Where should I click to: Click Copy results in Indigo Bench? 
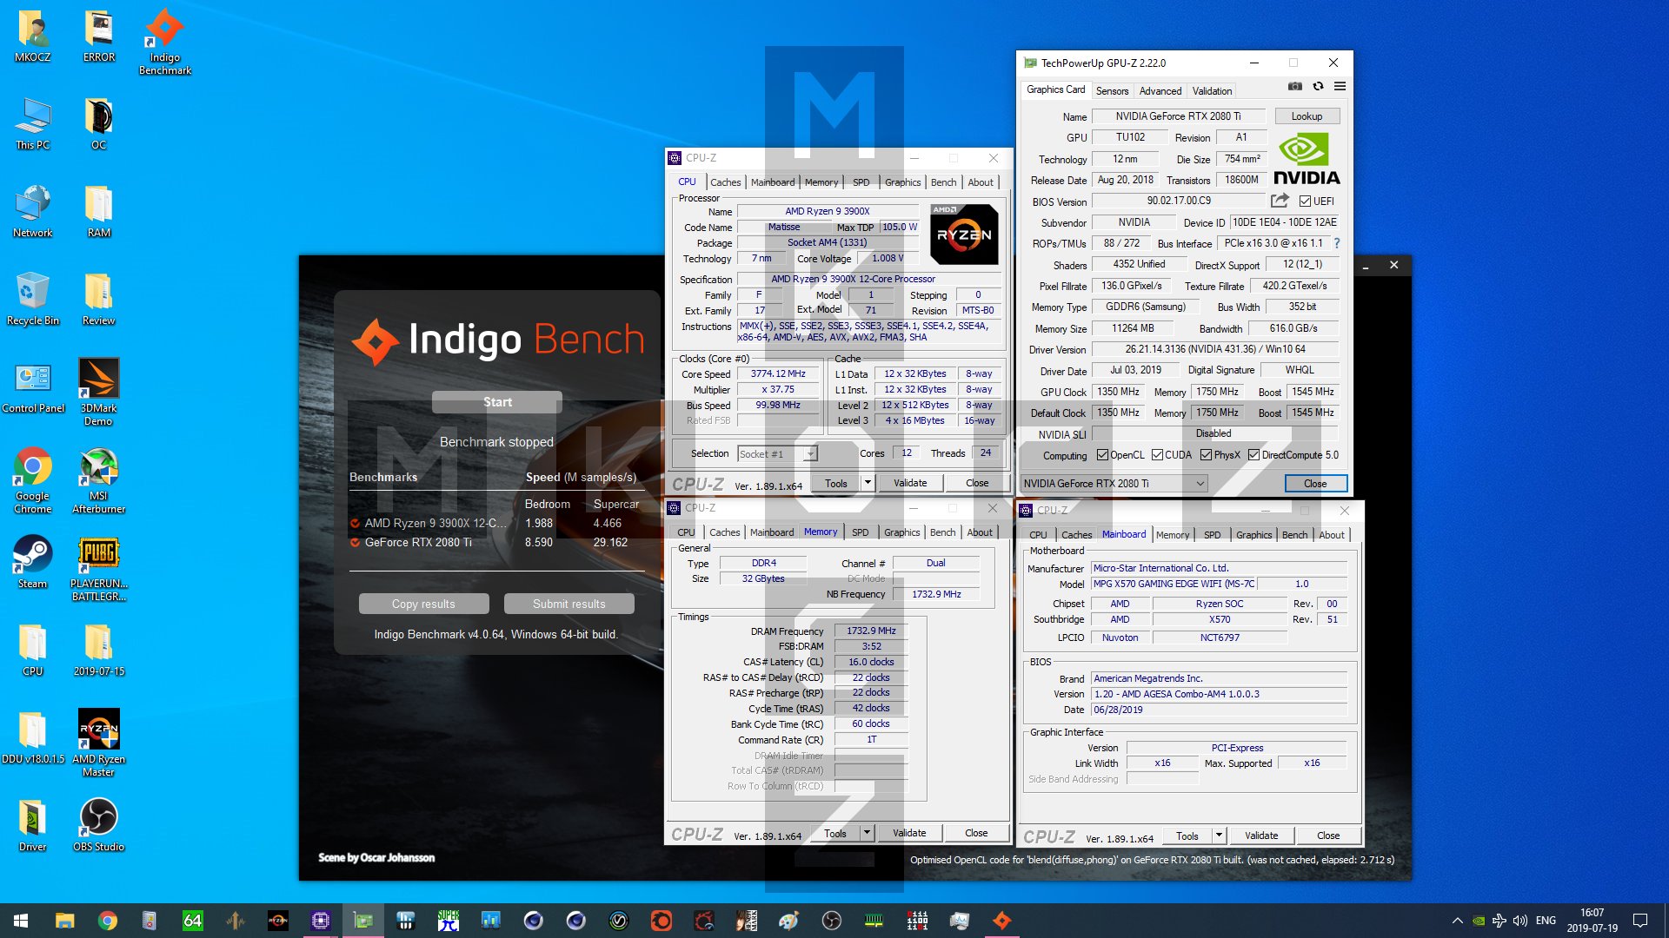click(423, 604)
